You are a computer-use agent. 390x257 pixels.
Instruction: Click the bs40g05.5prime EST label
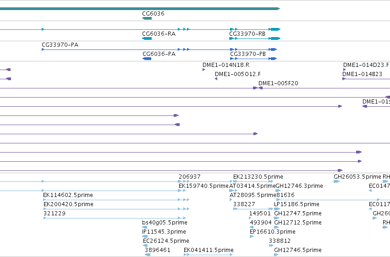165,223
